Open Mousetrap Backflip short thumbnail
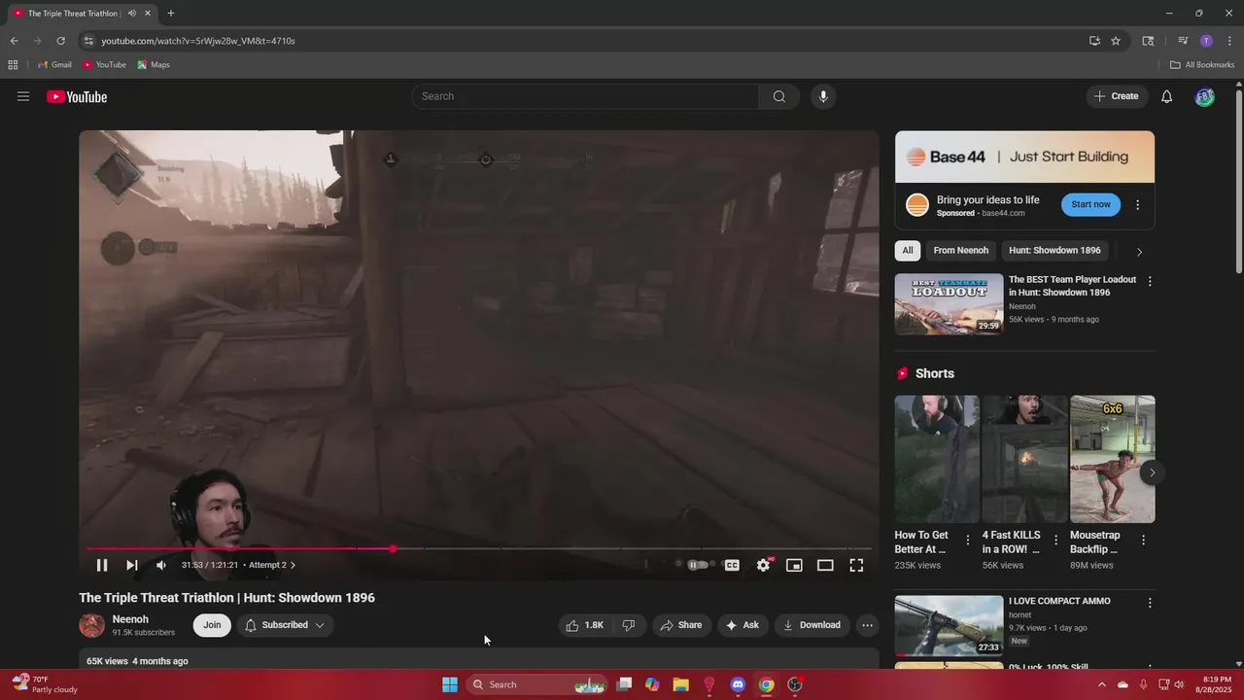The height and width of the screenshot is (700, 1244). [1113, 459]
